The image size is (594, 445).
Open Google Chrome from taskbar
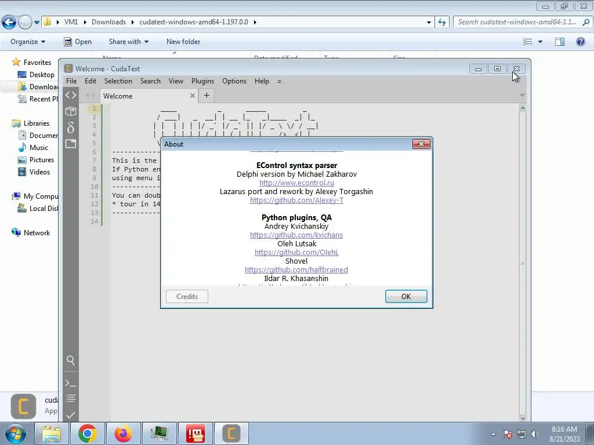pos(88,433)
